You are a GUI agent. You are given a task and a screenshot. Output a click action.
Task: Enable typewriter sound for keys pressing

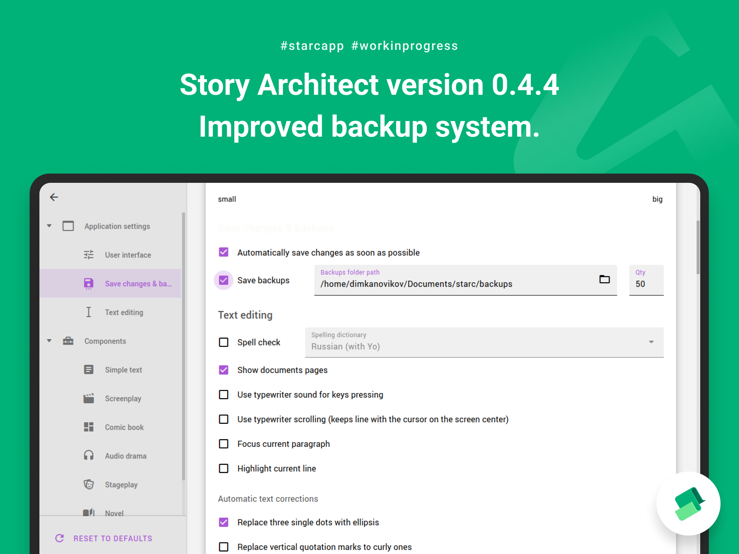[224, 395]
